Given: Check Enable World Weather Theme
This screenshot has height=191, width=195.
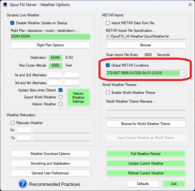Looking at the screenshot, I should (x=108, y=93).
